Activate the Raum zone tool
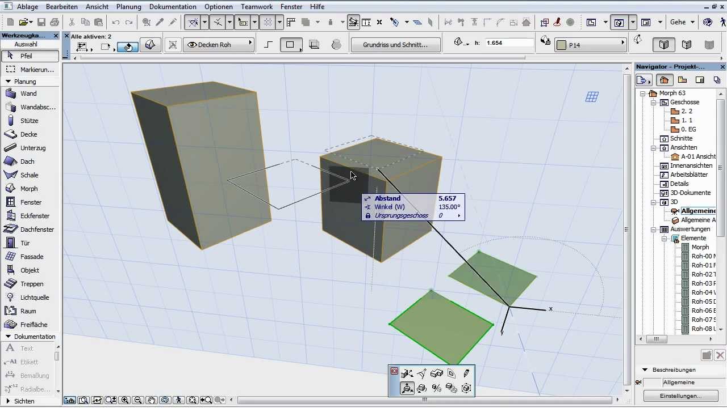The width and height of the screenshot is (727, 408). point(30,311)
